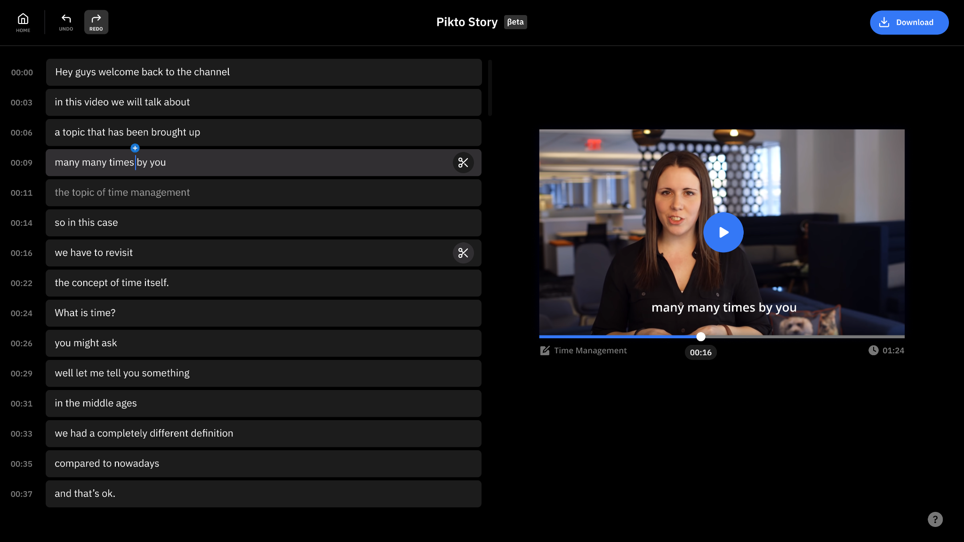Click the plus icon between subtitle segments
This screenshot has height=542, width=964.
coord(136,147)
